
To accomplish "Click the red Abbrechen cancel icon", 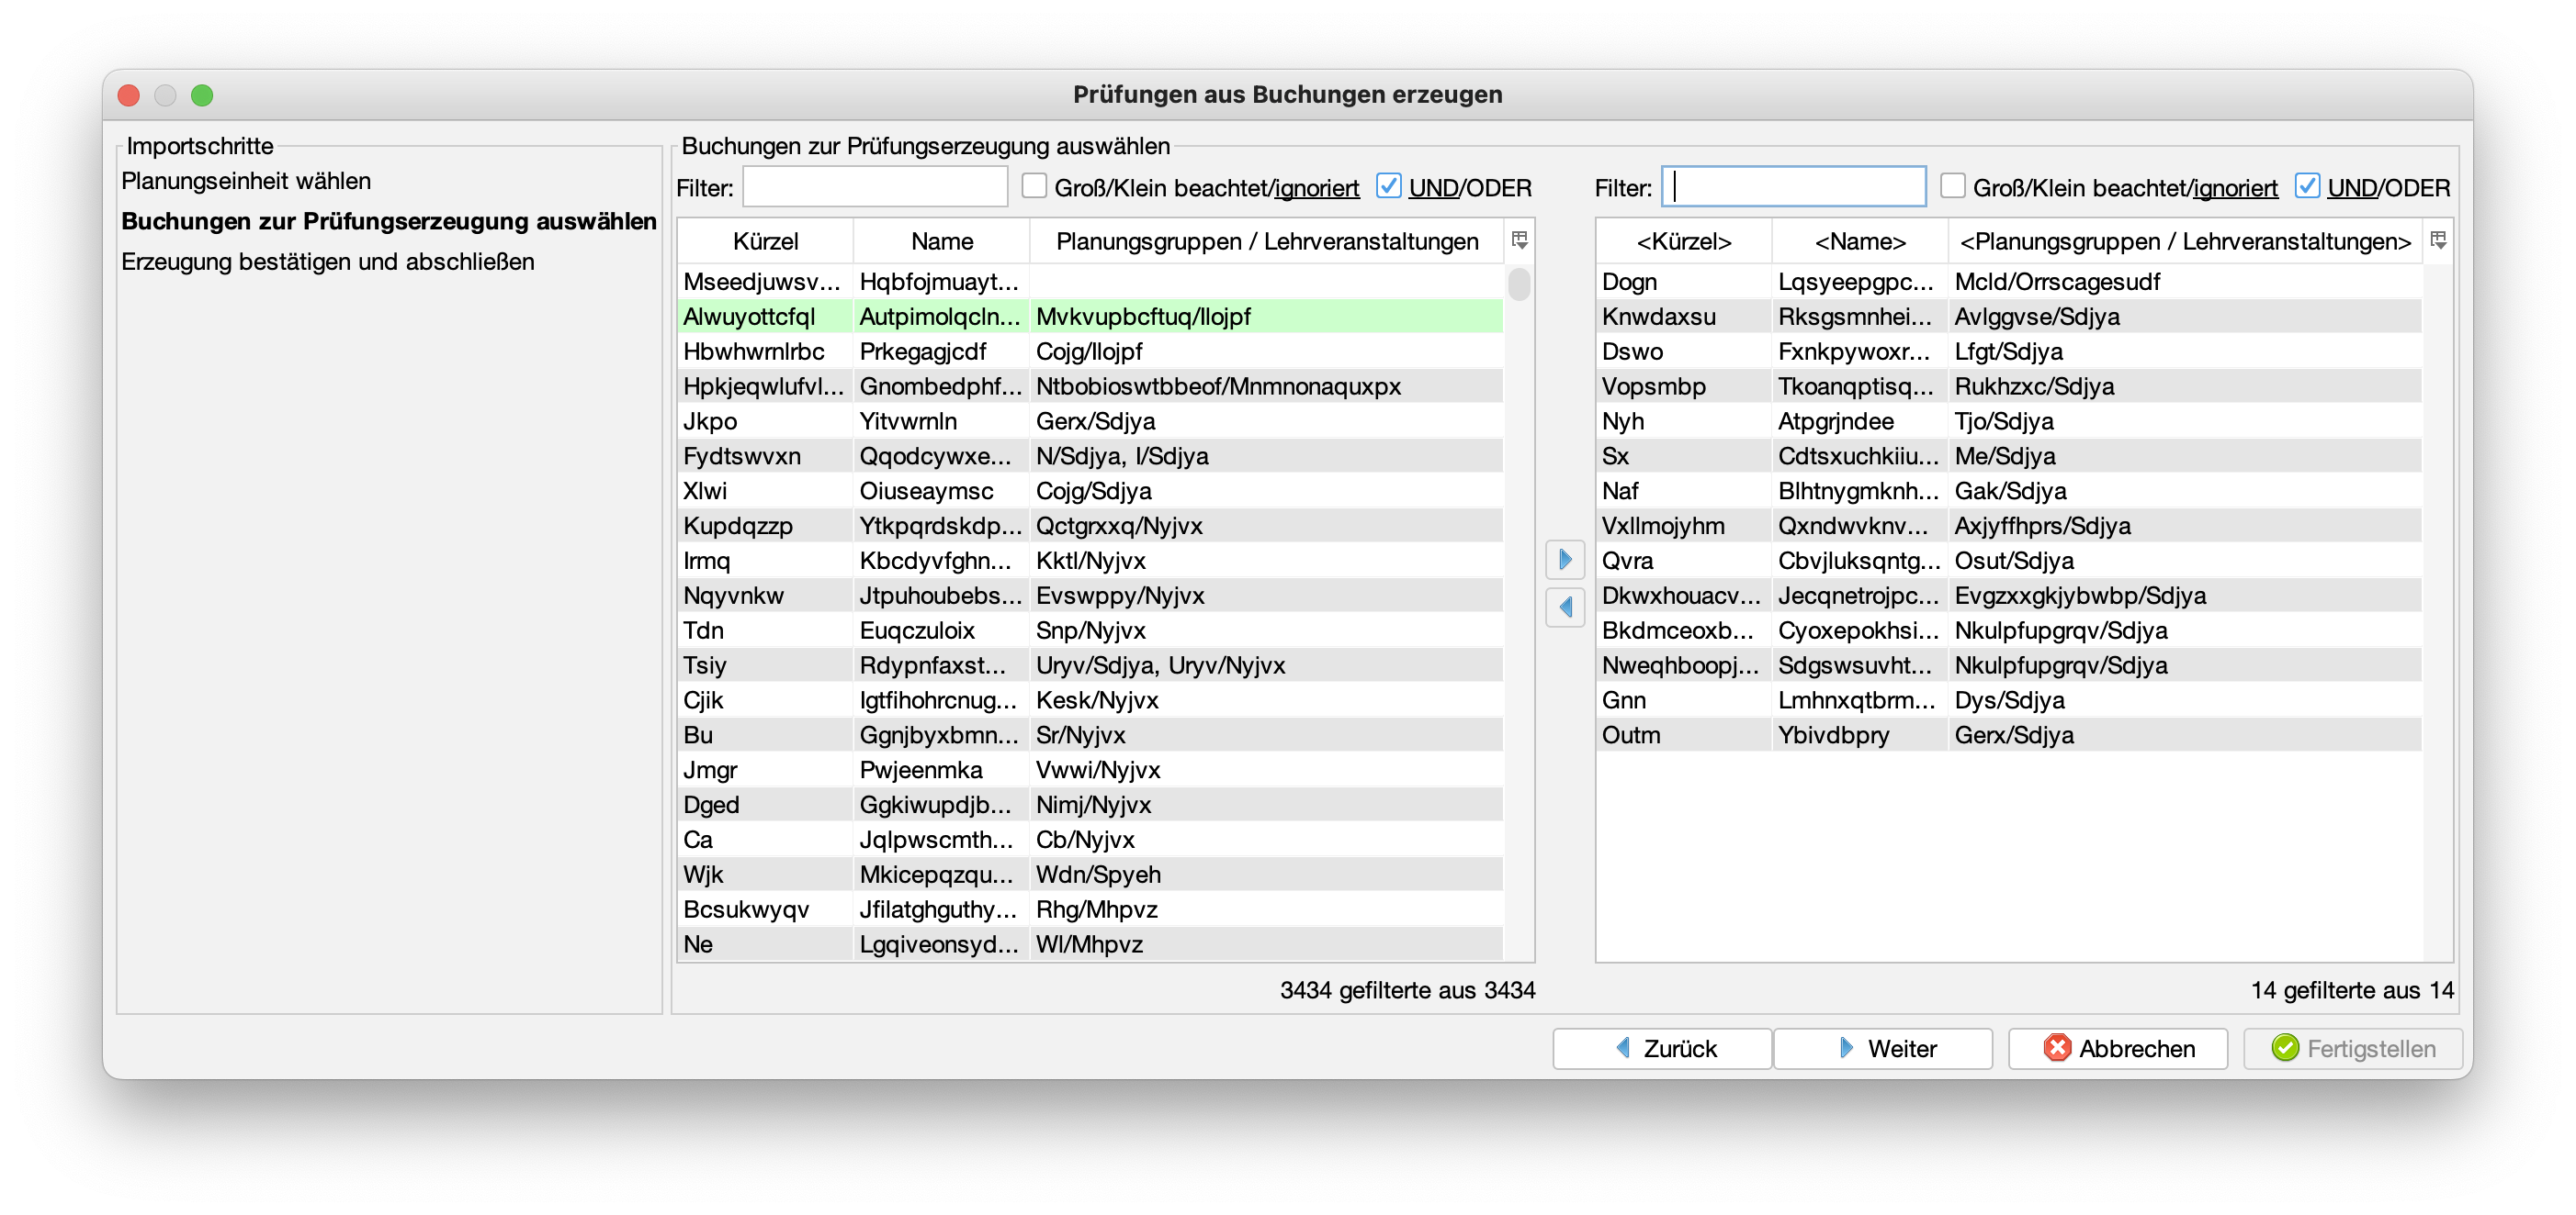I will [2057, 1047].
